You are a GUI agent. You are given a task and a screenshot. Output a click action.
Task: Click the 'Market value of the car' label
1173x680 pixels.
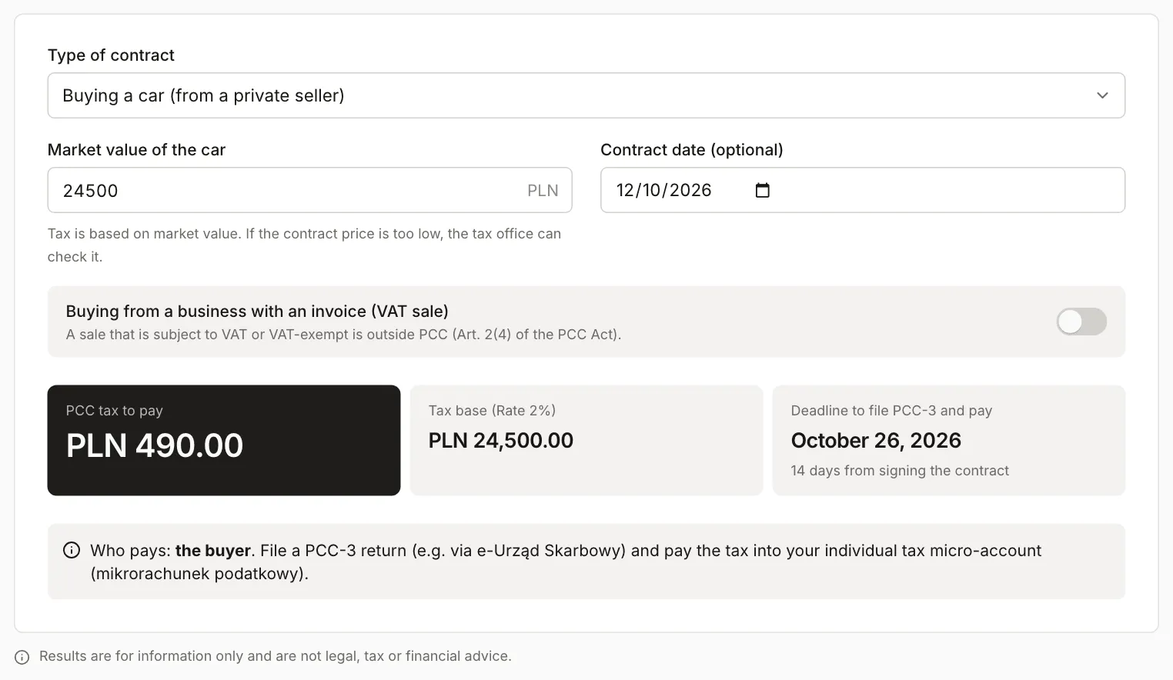point(136,150)
